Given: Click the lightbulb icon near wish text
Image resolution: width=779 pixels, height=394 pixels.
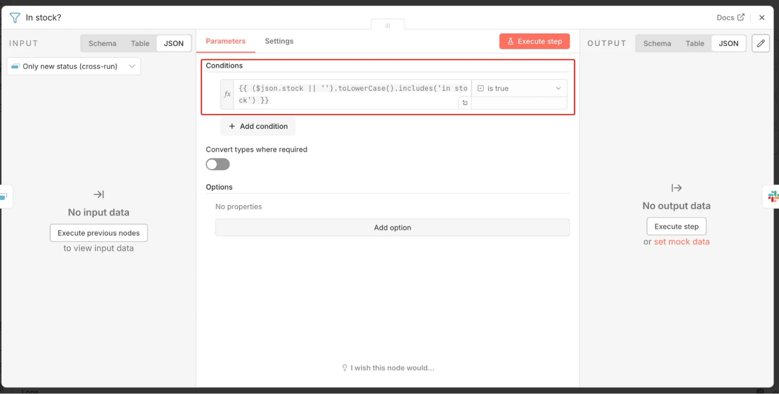Looking at the screenshot, I should [x=345, y=368].
